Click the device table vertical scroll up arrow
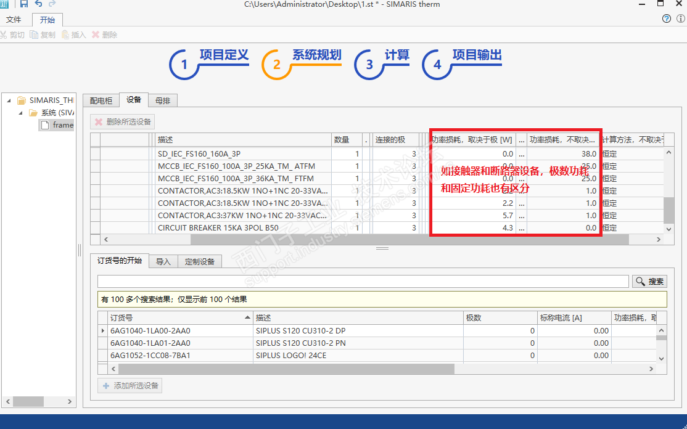The width and height of the screenshot is (687, 429). pos(668,152)
